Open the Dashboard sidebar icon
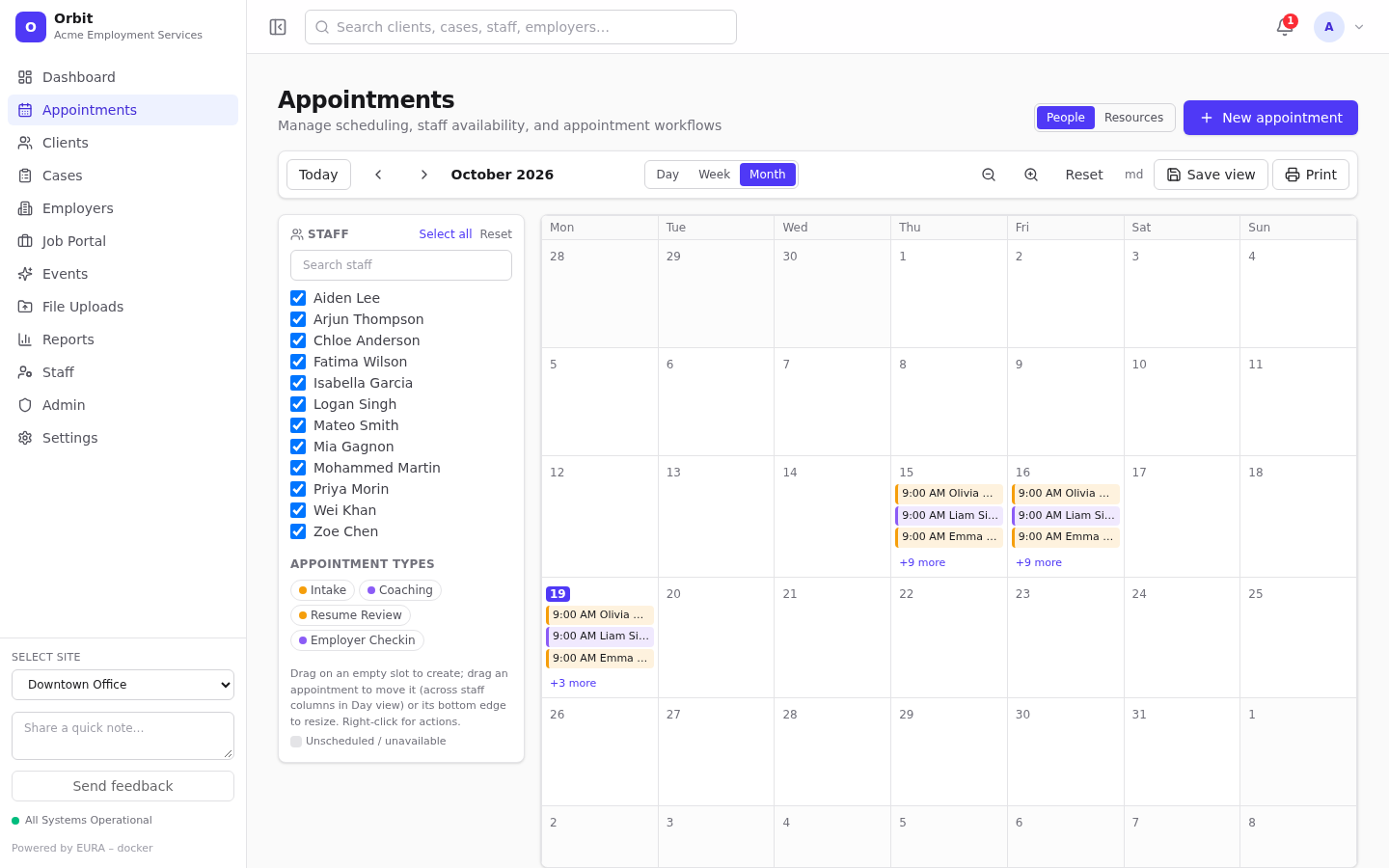The width and height of the screenshot is (1389, 868). coord(25,77)
